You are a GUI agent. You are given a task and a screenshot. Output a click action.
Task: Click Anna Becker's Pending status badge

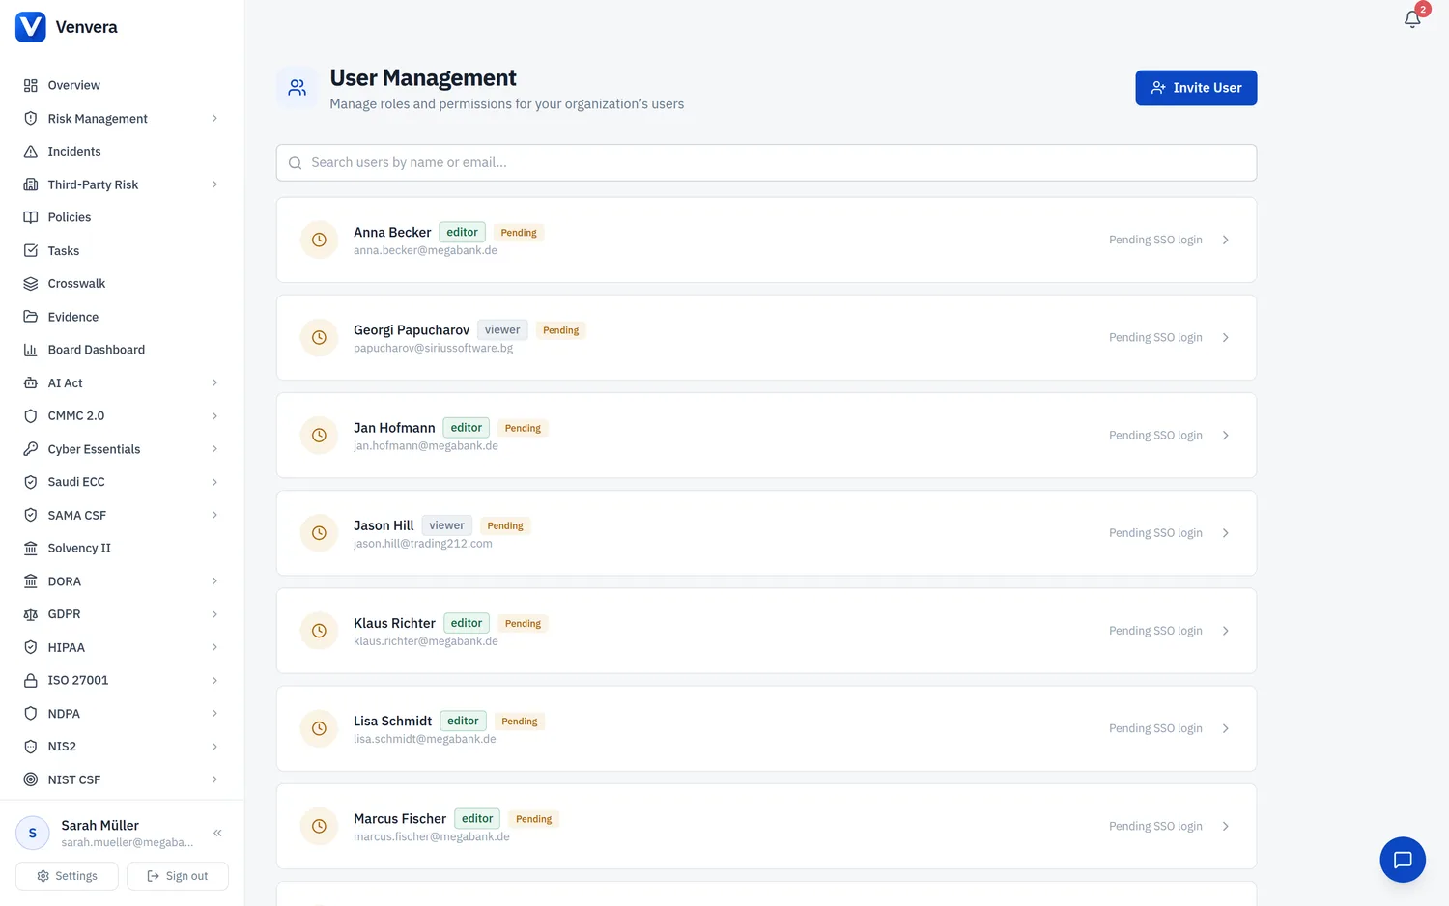tap(519, 233)
